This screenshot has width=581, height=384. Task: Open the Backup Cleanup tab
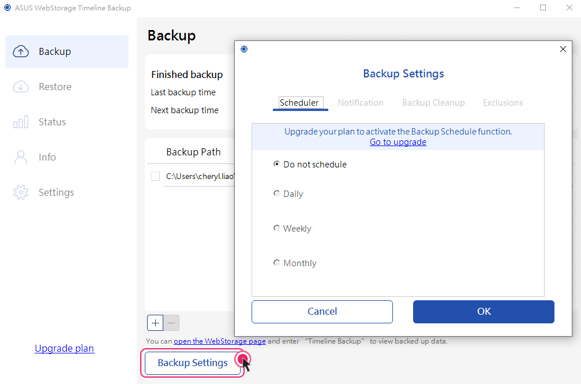(x=433, y=102)
